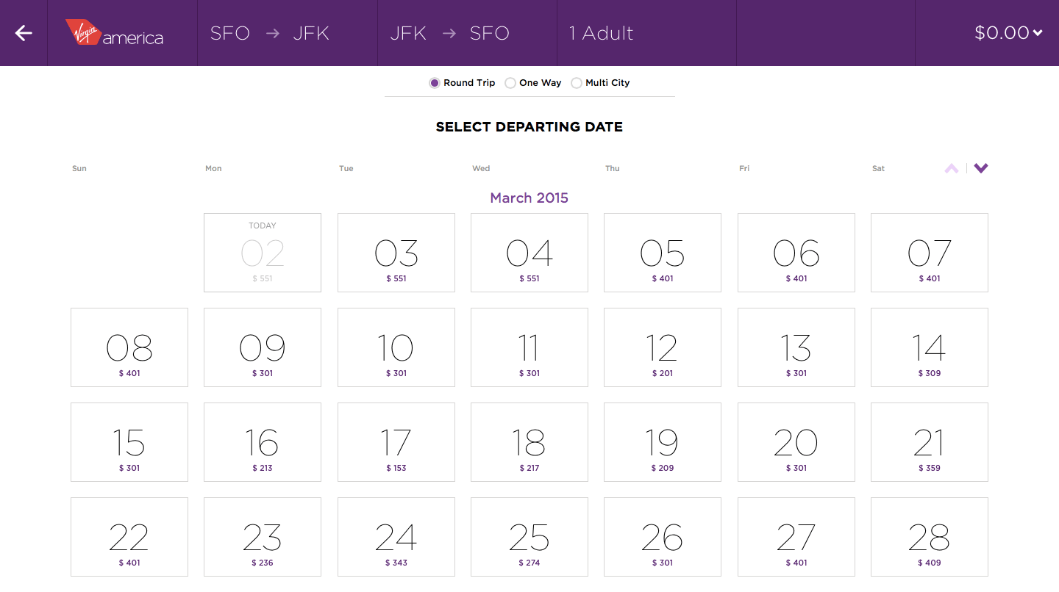Expand the $0.00 price total dropdown
Viewport: 1059px width, 592px height.
click(1008, 33)
